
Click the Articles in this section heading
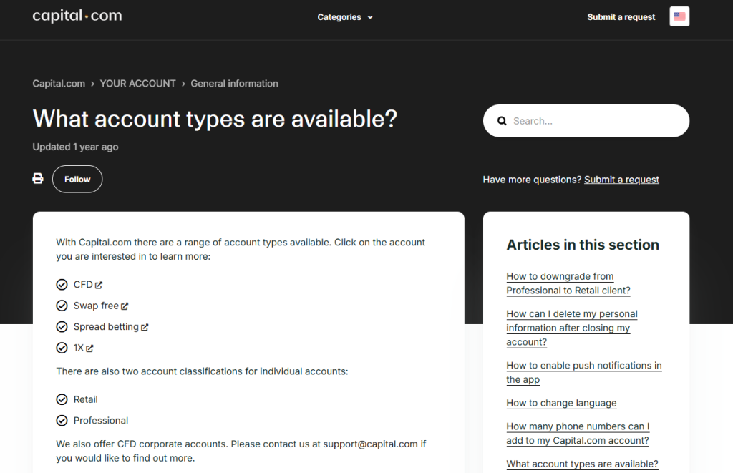click(583, 245)
